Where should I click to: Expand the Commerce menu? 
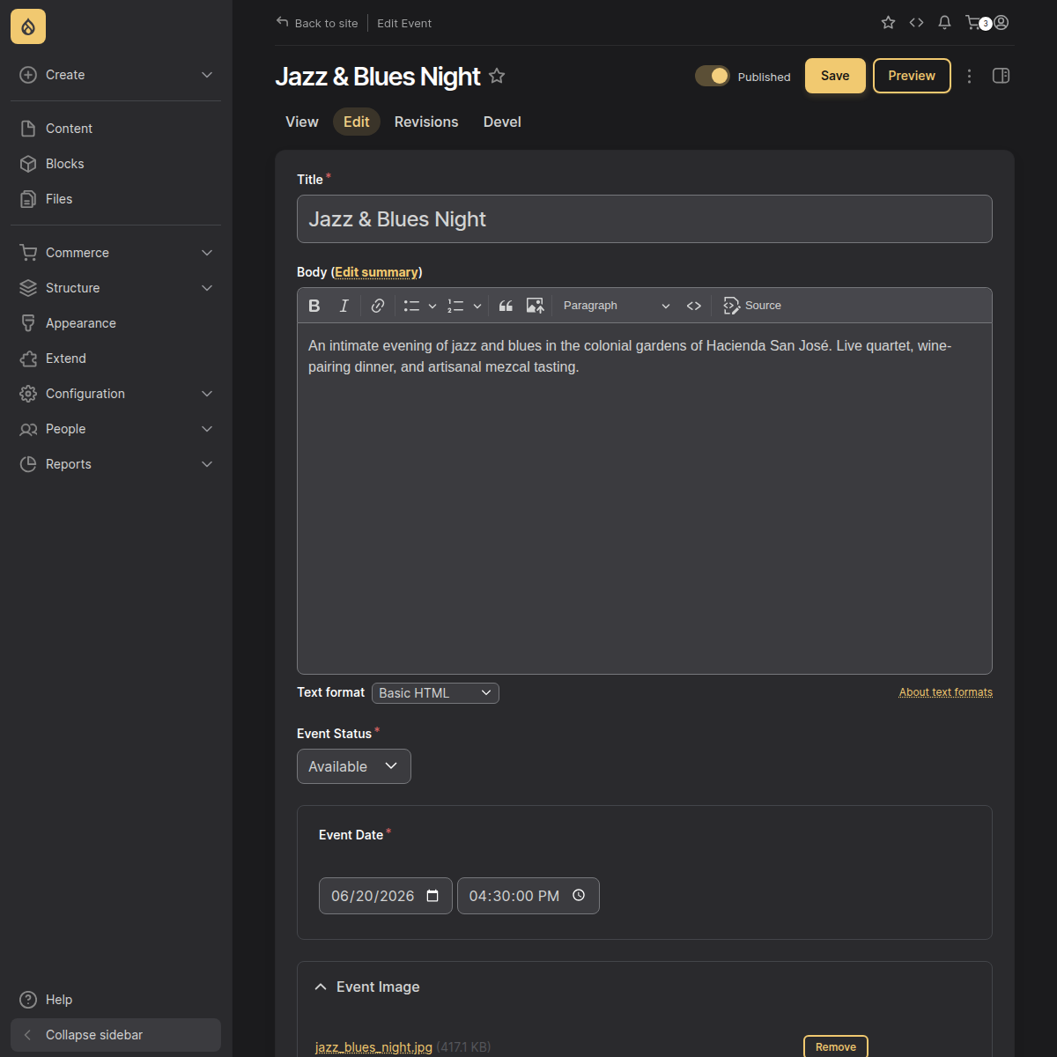pos(115,253)
